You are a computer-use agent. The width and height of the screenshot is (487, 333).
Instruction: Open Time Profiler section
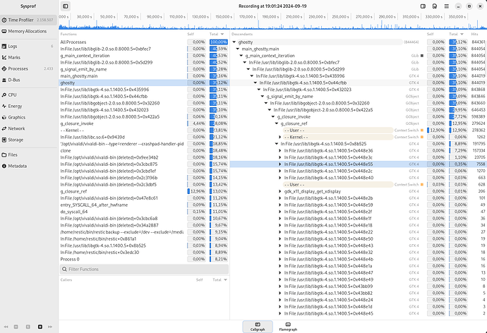[28, 20]
